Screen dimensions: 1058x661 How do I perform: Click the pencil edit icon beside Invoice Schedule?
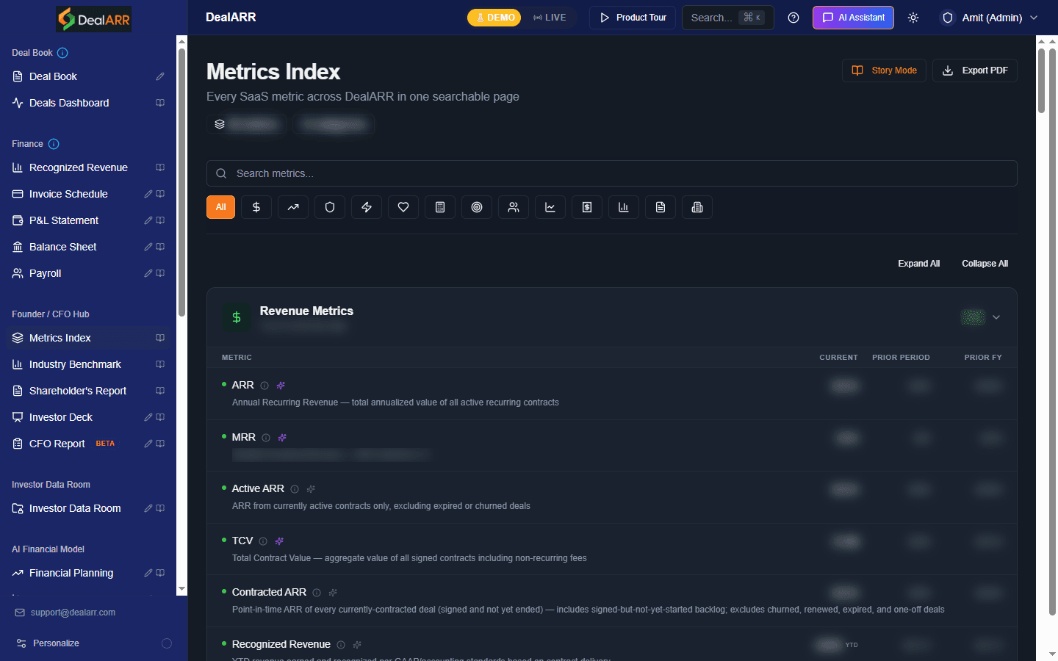pos(148,194)
